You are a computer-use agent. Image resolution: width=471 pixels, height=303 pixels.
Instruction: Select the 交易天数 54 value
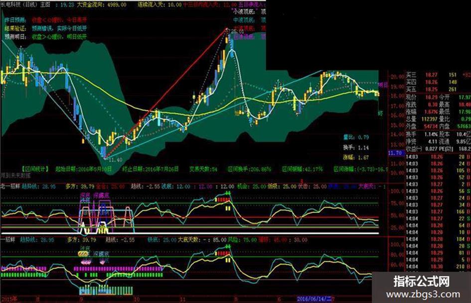pyautogui.click(x=203, y=169)
